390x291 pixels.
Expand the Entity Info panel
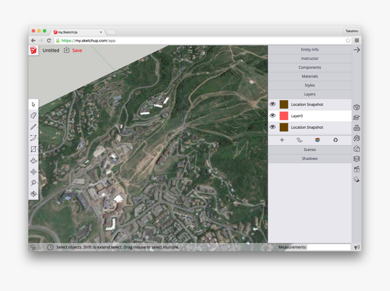(310, 49)
